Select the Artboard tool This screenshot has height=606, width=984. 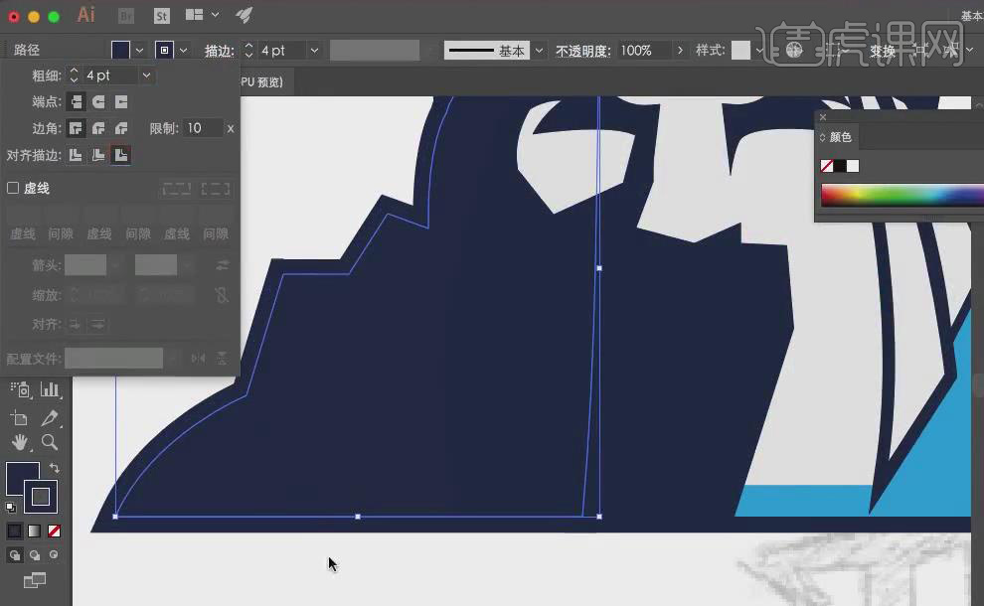pyautogui.click(x=20, y=418)
